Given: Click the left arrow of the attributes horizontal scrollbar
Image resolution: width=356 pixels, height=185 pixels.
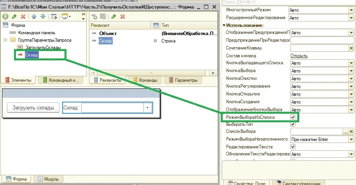Looking at the screenshot, I should 93,73.
